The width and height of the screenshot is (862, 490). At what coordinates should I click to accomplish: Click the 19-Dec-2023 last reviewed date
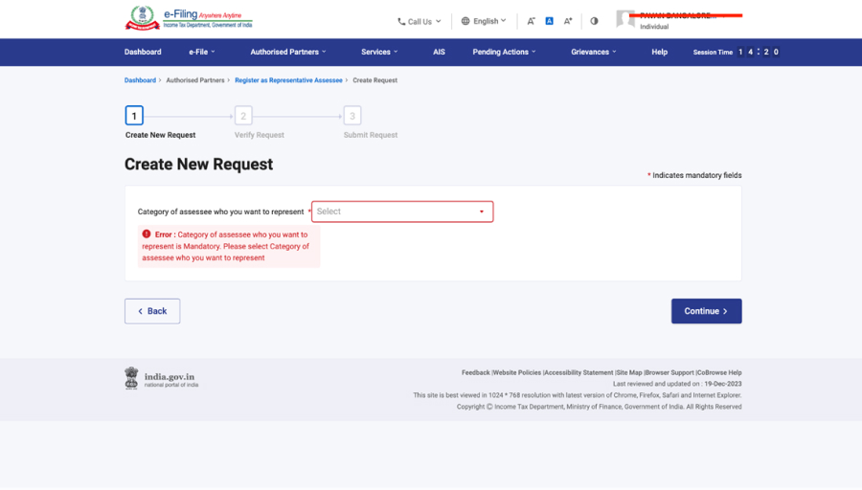[723, 384]
